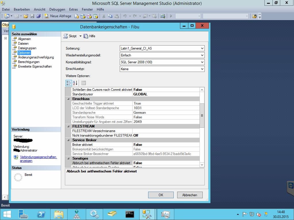Screen dimensions: 294x220
Task: Open the Einschlusstyp dropdown
Action: click(x=162, y=69)
